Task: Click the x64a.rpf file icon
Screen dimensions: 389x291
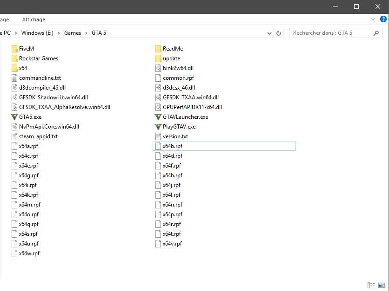Action: (14, 146)
